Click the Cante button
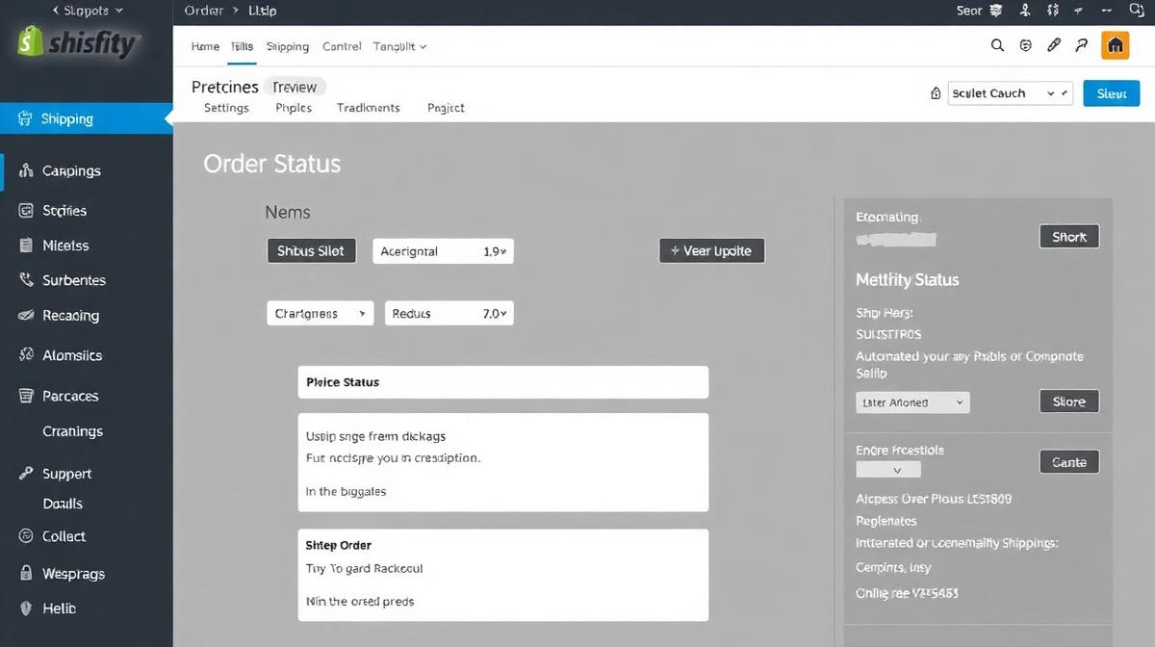The height and width of the screenshot is (647, 1155). coord(1069,462)
